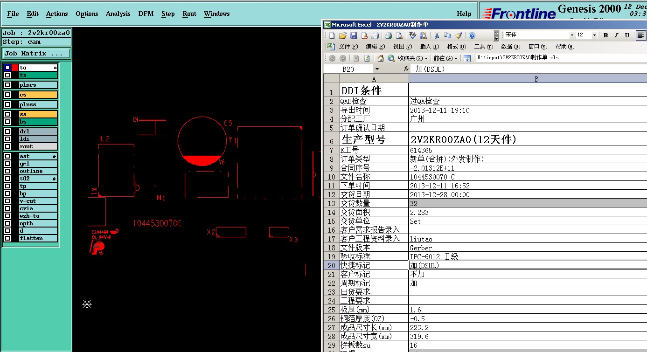Open the Analysis menu in Genesis
The image size is (647, 352).
click(x=118, y=14)
